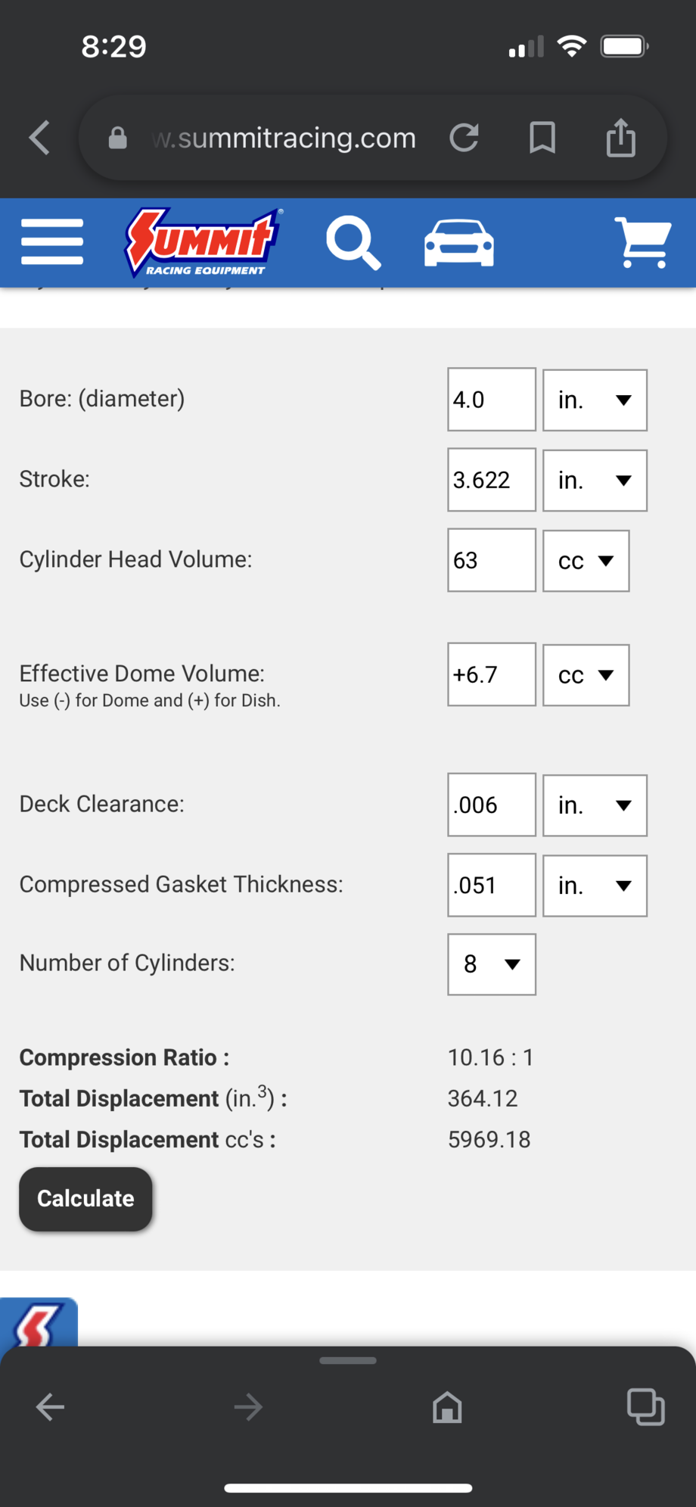
Task: Go to browser home icon
Action: 447,1407
